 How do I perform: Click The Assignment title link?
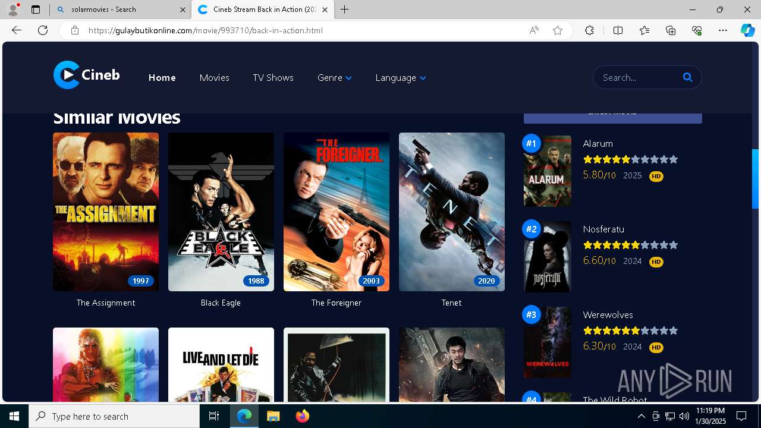click(x=106, y=303)
